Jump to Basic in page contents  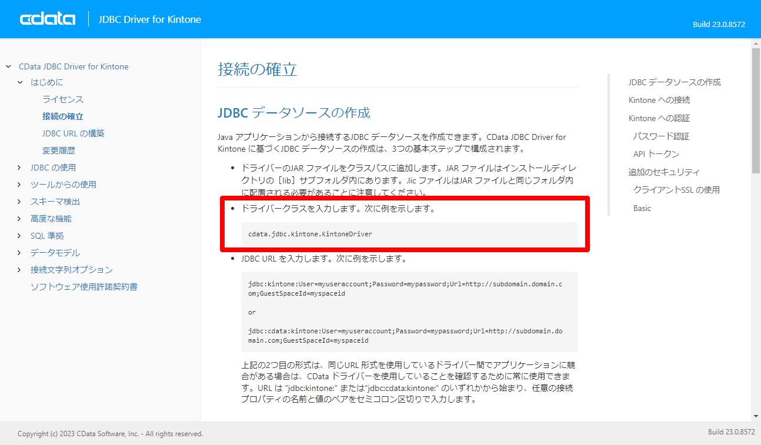tap(642, 208)
